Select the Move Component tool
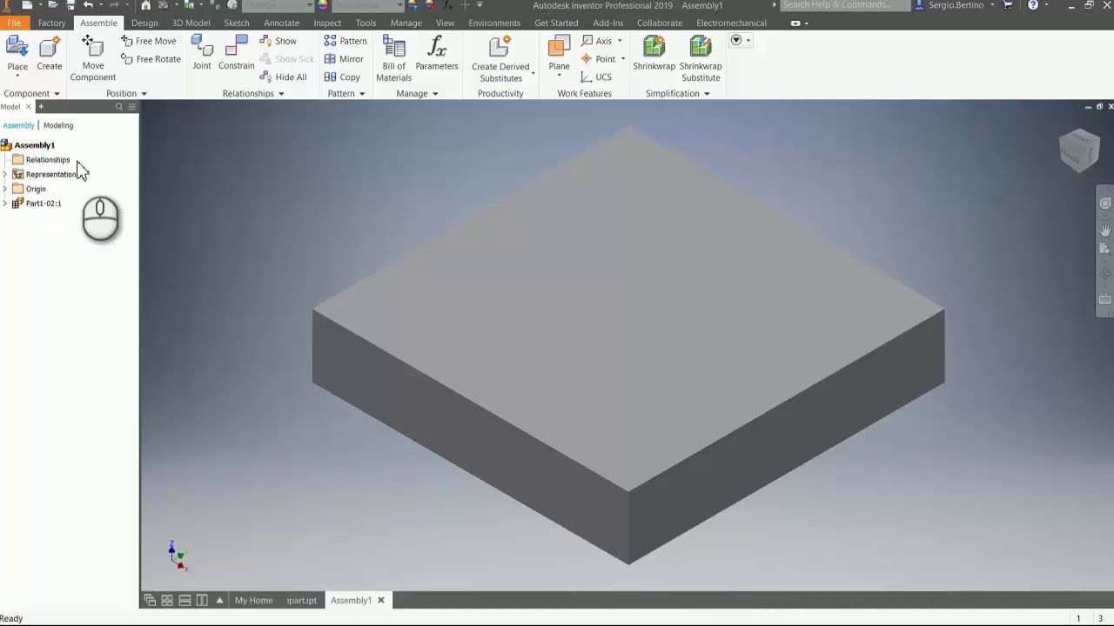Image resolution: width=1114 pixels, height=626 pixels. pos(93,59)
